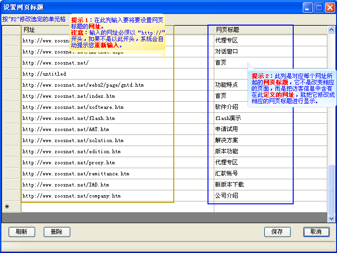The image size is (337, 253).
Task: Select the row header of the index.htm row
Action: (11, 96)
